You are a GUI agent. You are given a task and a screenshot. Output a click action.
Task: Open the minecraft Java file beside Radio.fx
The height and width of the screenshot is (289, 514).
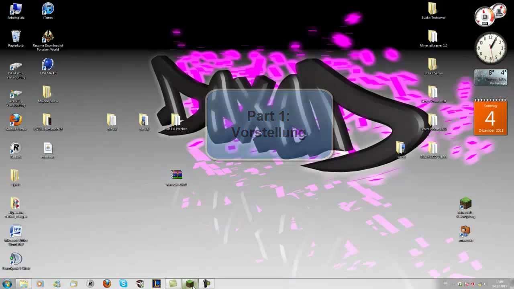tap(48, 150)
